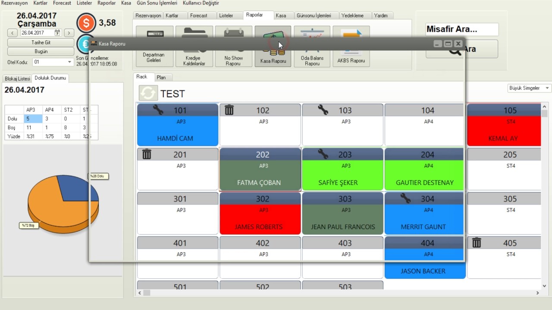Select room 202 FATMA ÇOBAN card

[x=260, y=169]
